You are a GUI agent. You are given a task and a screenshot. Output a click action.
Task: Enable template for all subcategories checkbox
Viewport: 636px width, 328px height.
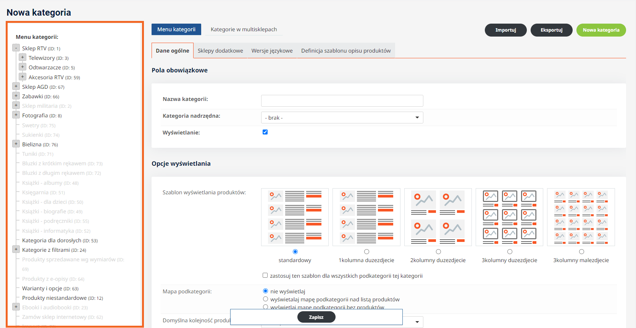265,275
